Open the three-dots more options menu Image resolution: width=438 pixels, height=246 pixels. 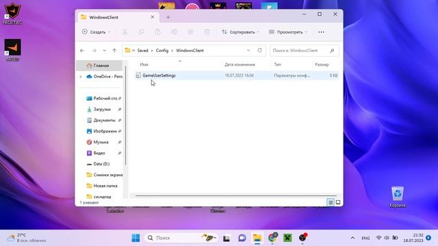coord(321,32)
